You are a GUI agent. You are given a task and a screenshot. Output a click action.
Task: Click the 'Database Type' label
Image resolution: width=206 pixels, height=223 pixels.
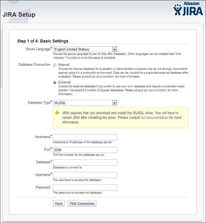39,102
